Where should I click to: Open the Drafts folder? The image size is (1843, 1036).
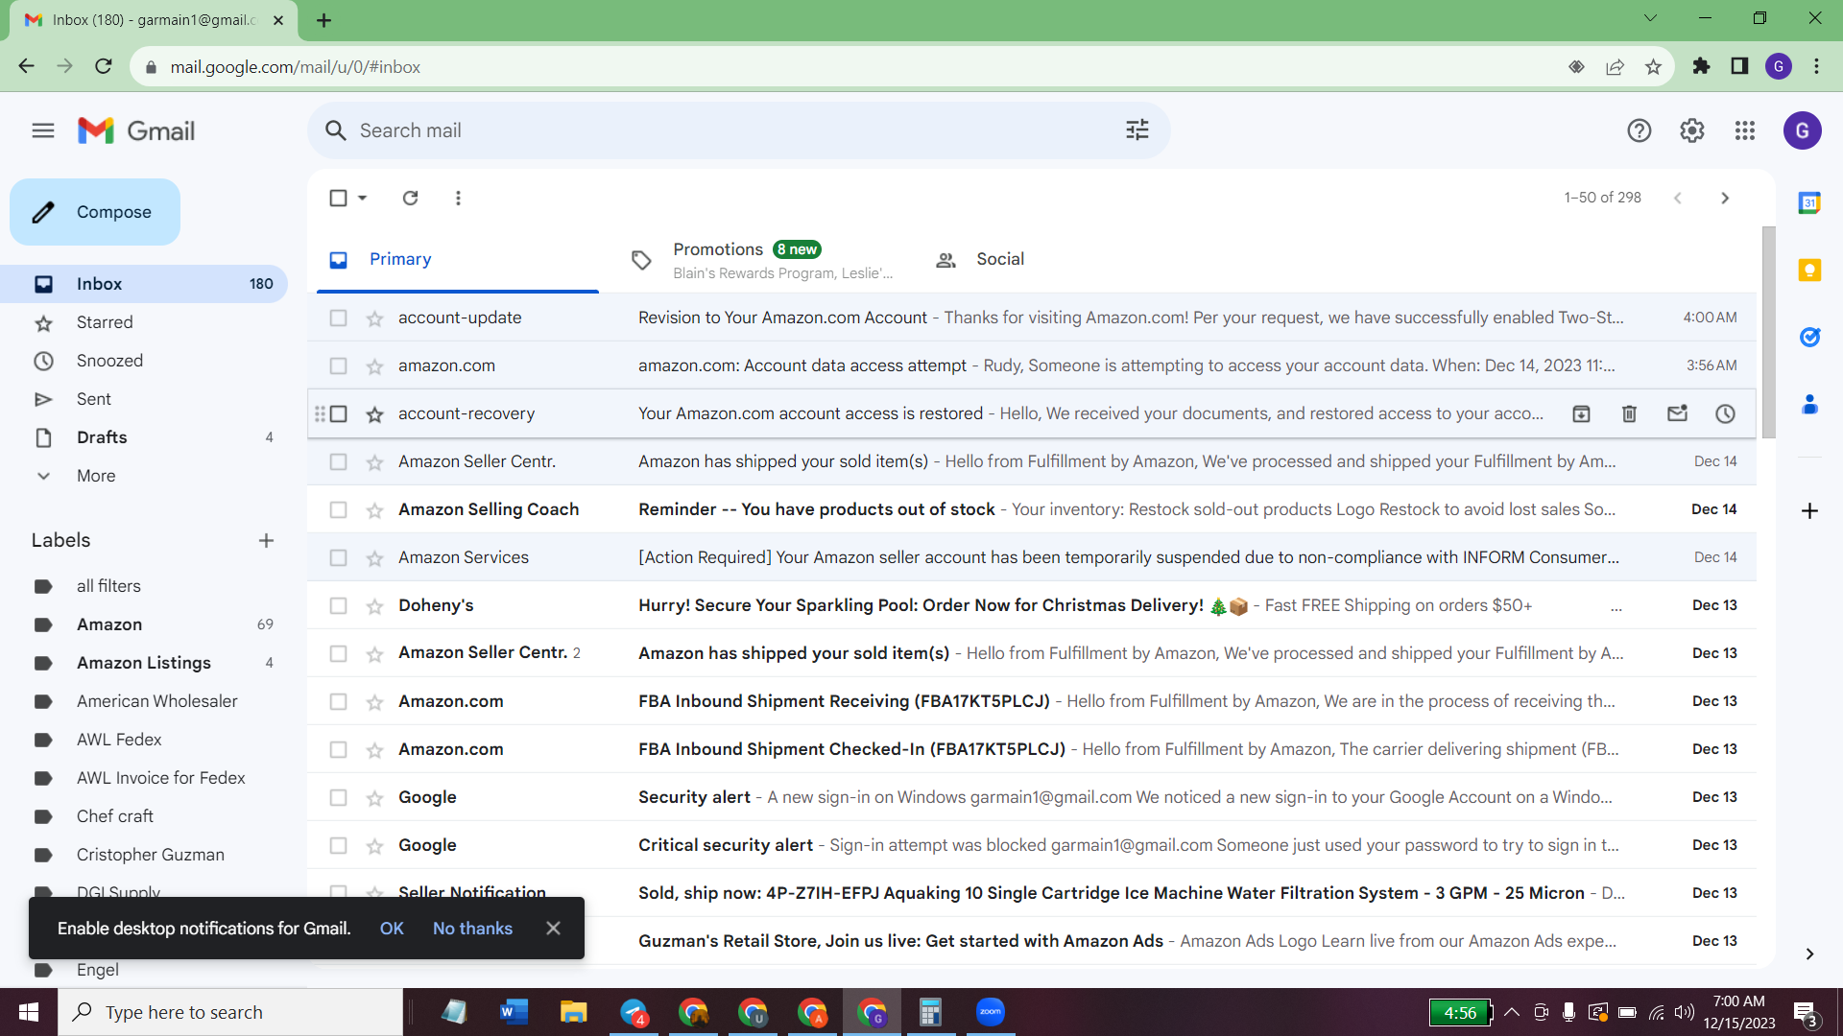[102, 437]
